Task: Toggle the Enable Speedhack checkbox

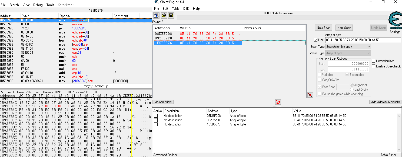Action: pyautogui.click(x=374, y=66)
